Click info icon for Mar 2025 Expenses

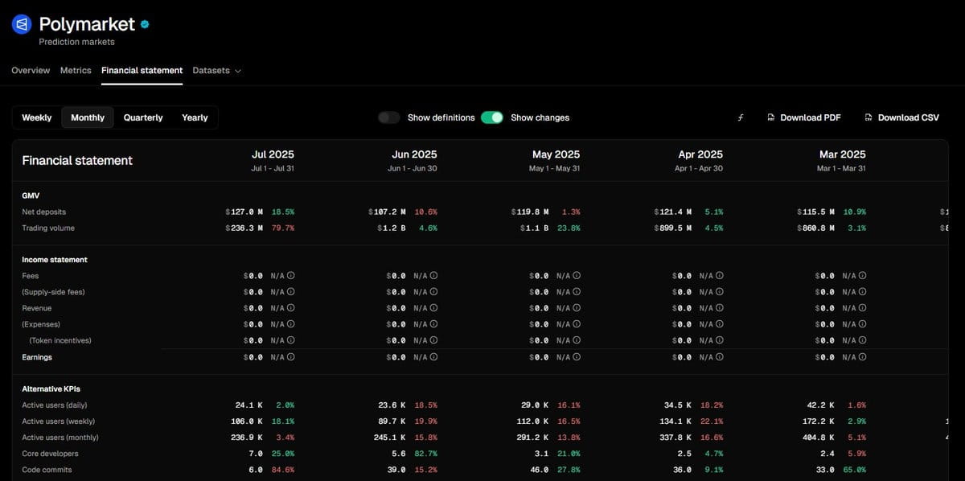tap(863, 324)
